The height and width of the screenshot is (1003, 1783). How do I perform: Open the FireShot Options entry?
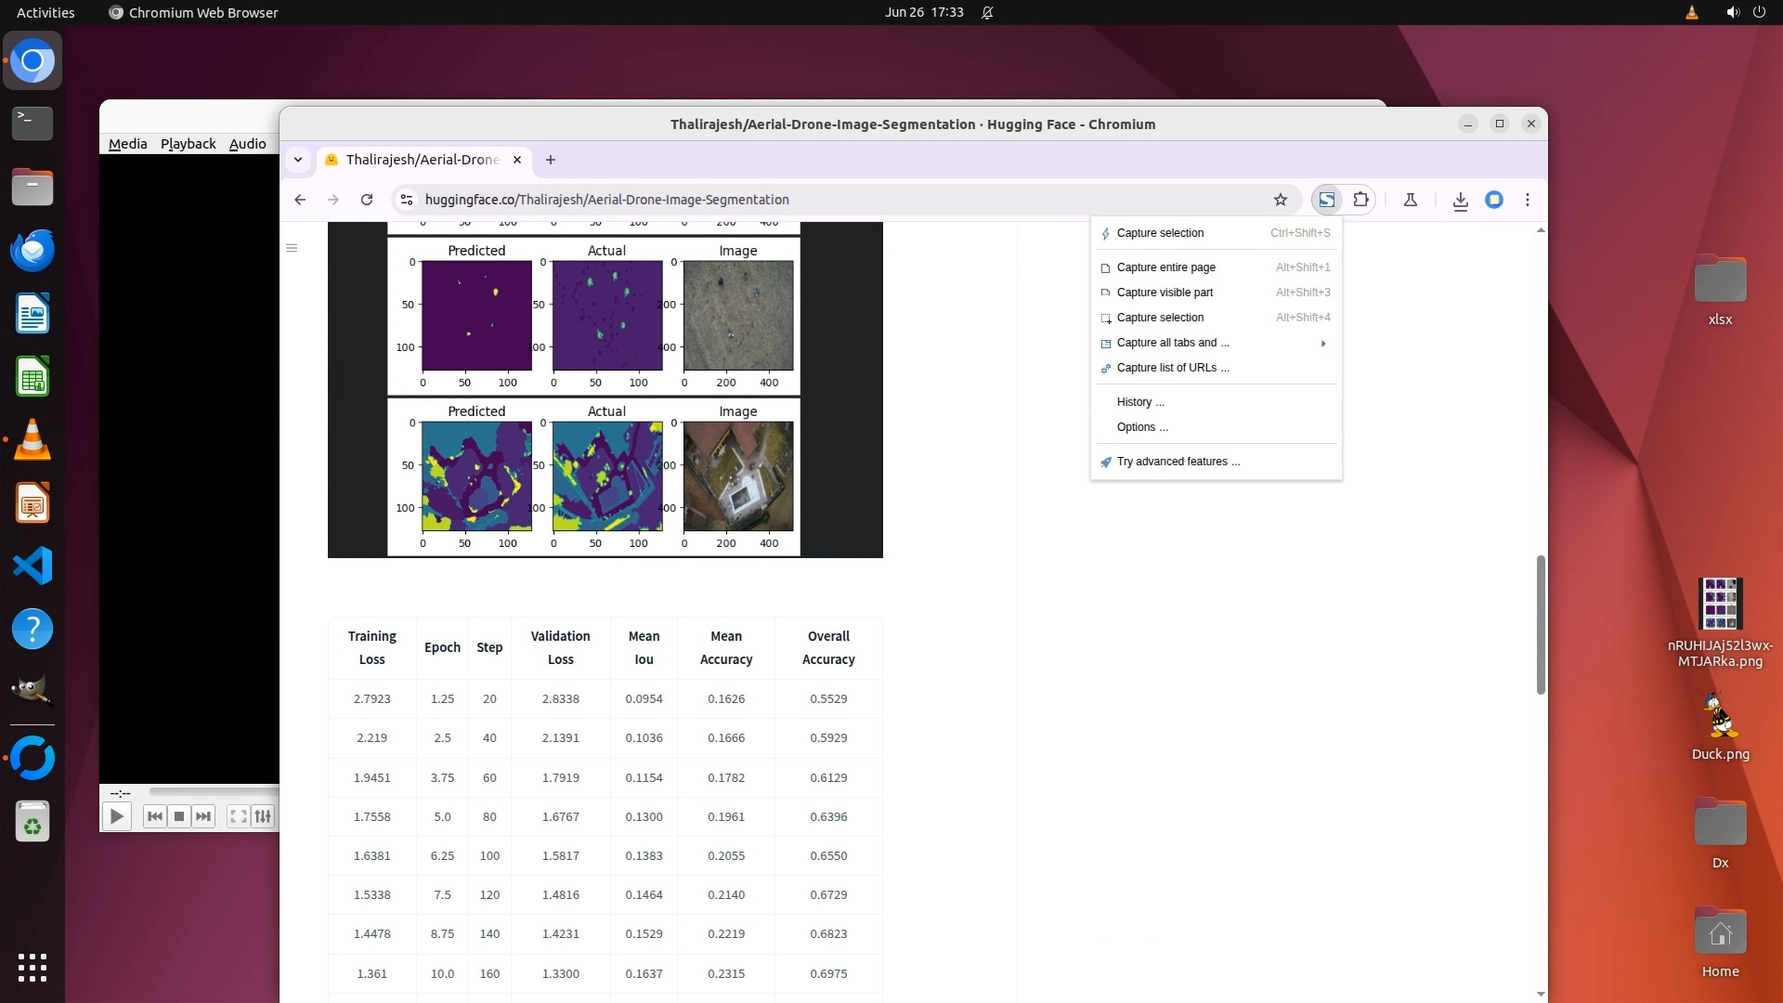(x=1141, y=427)
